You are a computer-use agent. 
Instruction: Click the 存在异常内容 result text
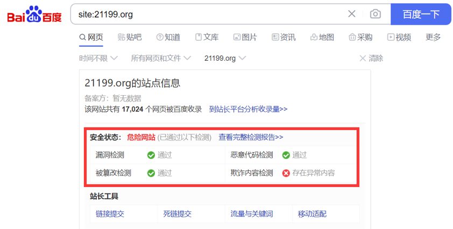pos(314,173)
